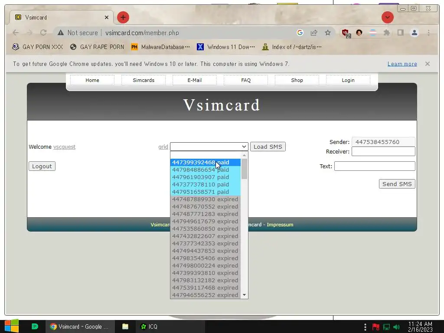Click the dropdown list scrollbar thumb
The width and height of the screenshot is (444, 333).
(245, 169)
